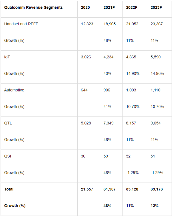This screenshot has width=173, height=217.
Task: Select the QSI 2020 value 36
Action: pyautogui.click(x=83, y=156)
